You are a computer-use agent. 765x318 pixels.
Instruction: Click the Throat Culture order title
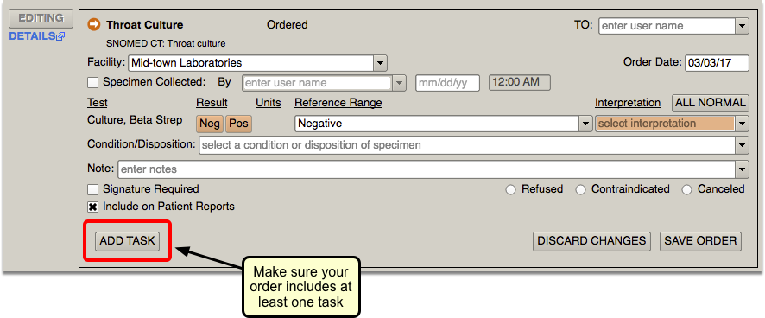[145, 24]
